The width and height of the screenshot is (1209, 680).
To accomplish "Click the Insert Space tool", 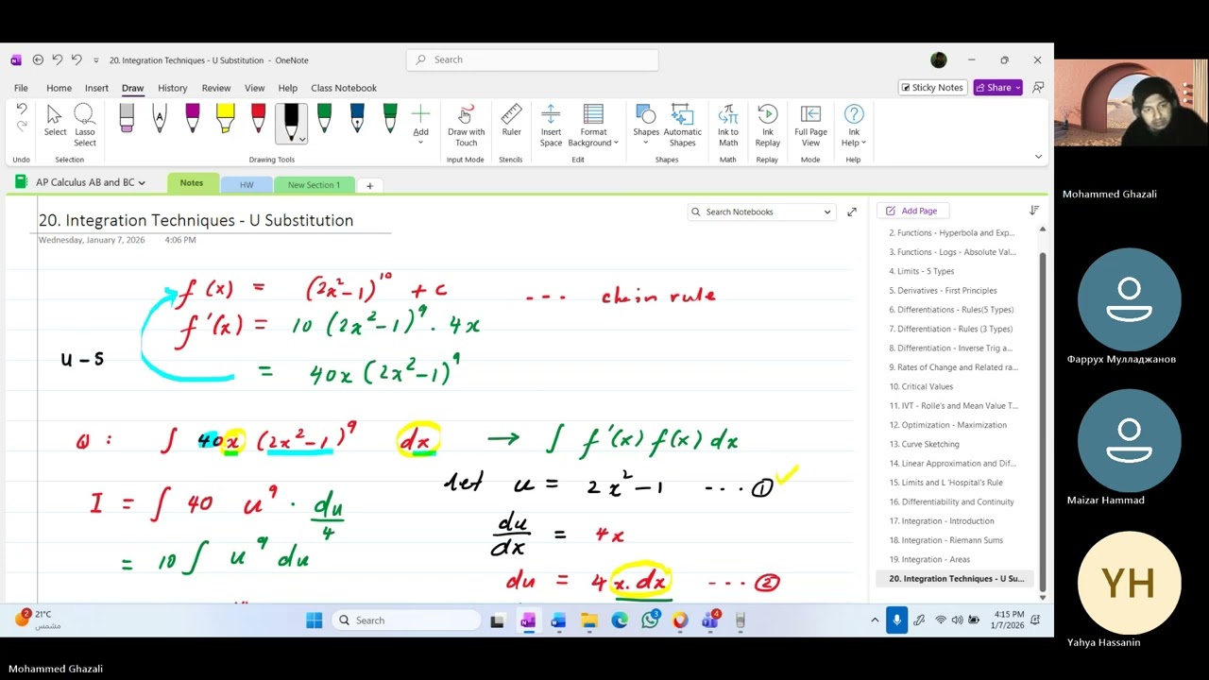I will pos(551,126).
